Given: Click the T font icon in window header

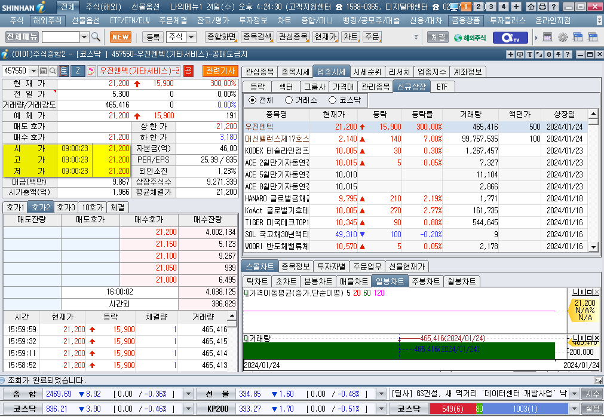Looking at the screenshot, I should tap(530, 54).
